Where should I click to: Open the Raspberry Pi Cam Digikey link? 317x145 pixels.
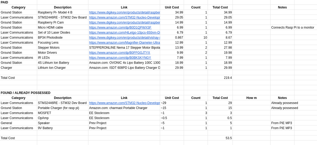[124, 22]
